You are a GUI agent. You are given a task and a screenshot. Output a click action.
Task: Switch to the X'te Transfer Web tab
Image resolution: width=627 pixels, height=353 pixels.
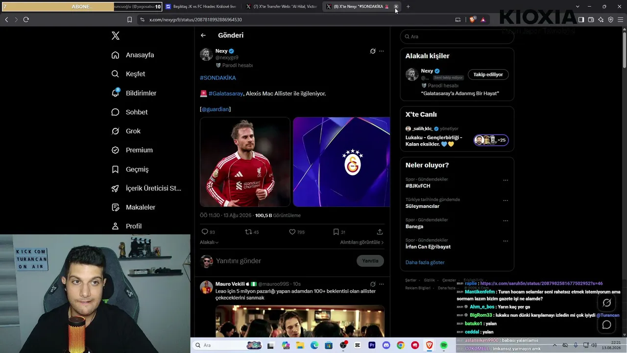point(282,6)
